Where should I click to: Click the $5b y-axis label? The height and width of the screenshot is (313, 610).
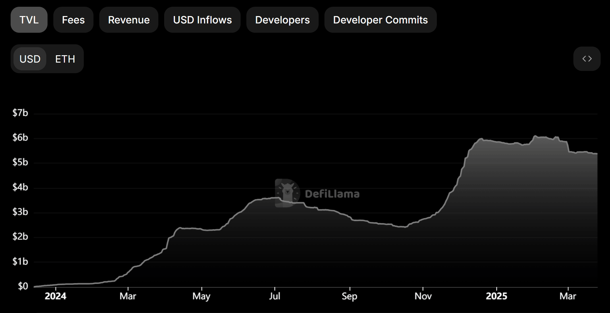(x=20, y=162)
